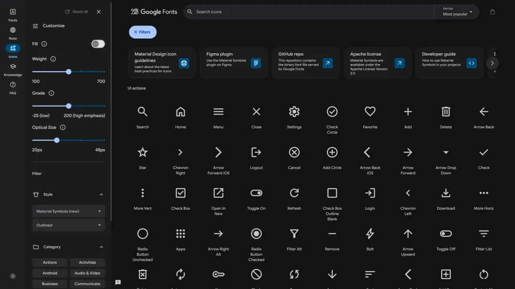Open the Sort by Most popular dropdown

(457, 12)
